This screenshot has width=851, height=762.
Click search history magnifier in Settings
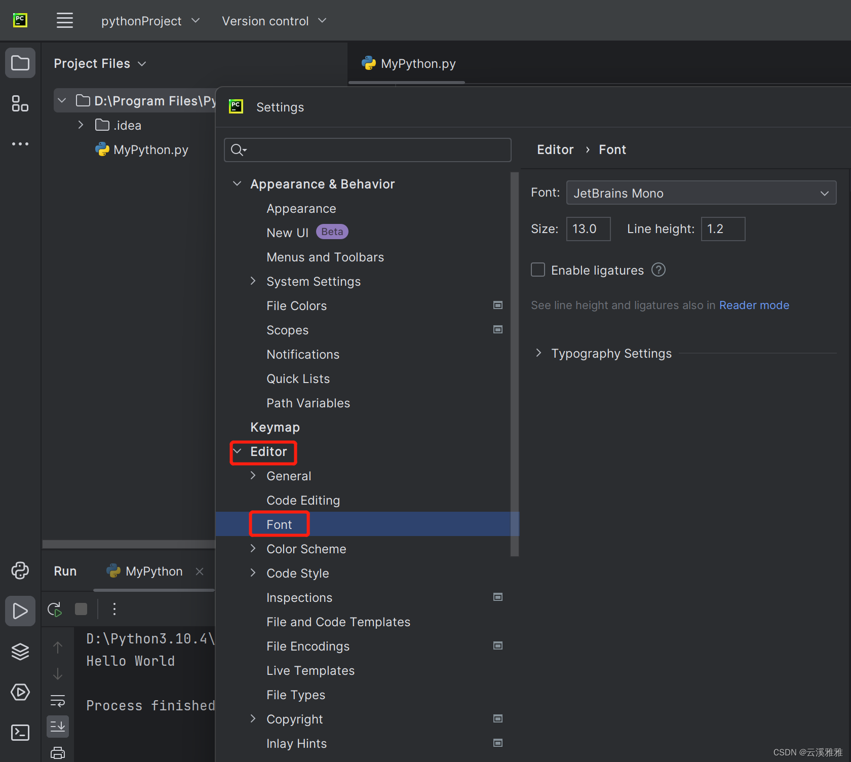[238, 150]
